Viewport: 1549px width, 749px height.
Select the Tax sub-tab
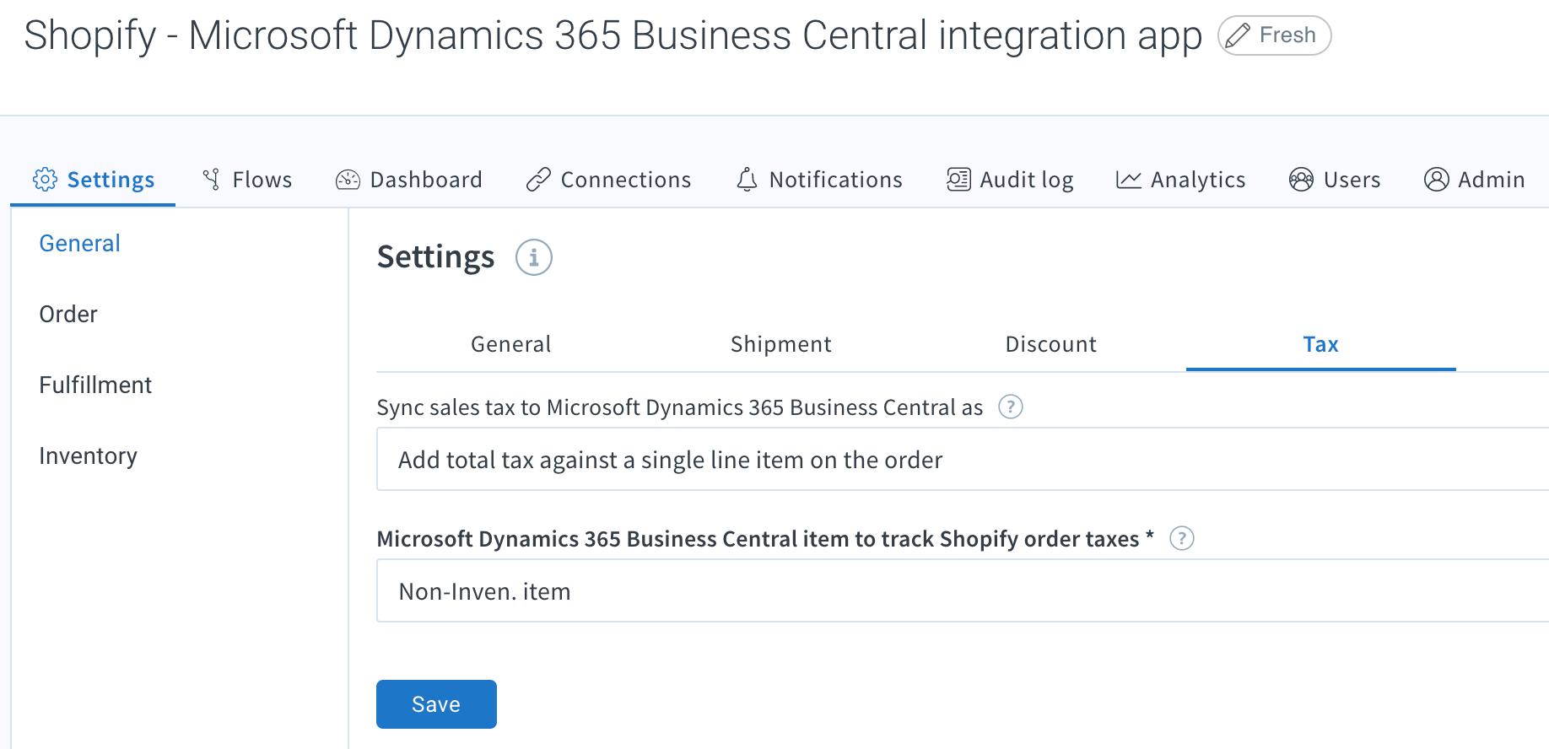(x=1321, y=344)
